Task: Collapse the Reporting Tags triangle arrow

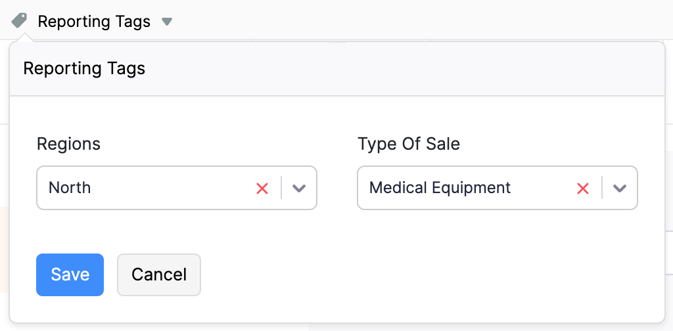Action: (167, 22)
